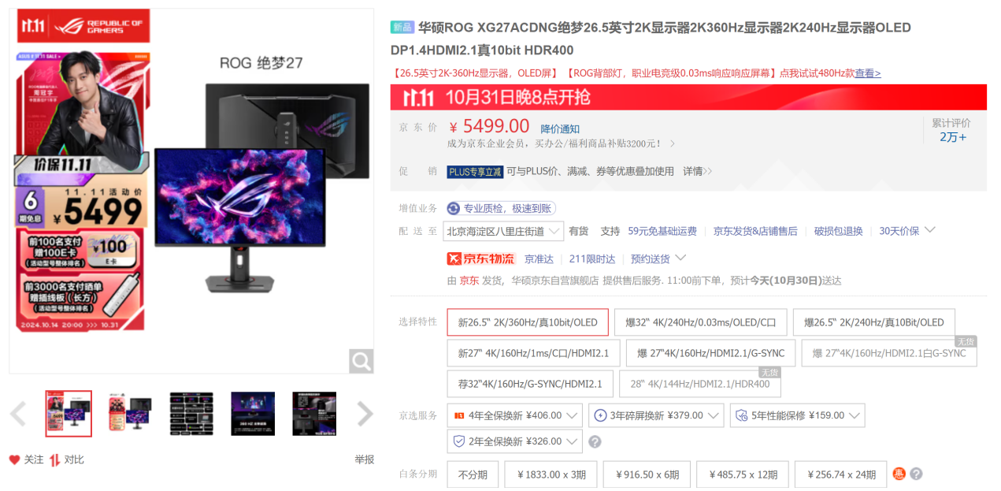
Task: Click the 新品 tag before the title
Action: [402, 28]
